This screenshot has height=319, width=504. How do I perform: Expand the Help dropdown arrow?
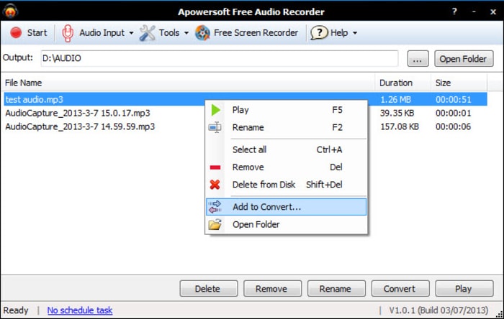point(355,33)
